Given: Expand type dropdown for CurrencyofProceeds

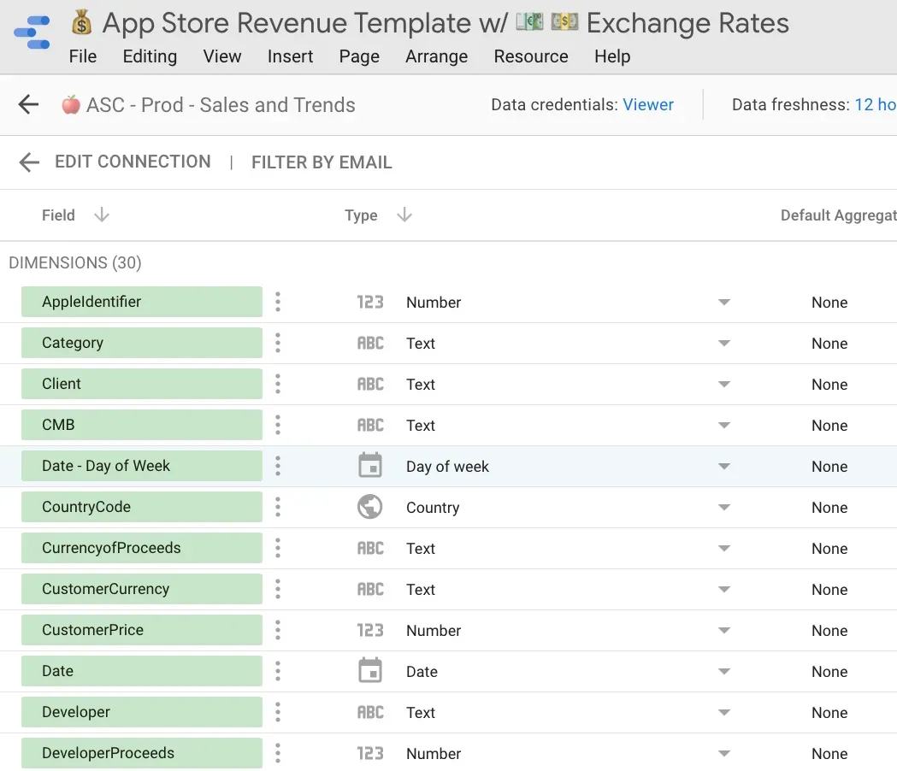Looking at the screenshot, I should coord(724,549).
